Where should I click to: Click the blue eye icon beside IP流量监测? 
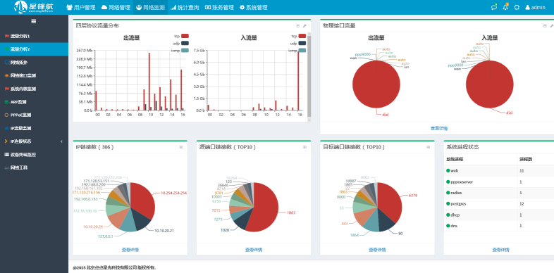(7, 128)
